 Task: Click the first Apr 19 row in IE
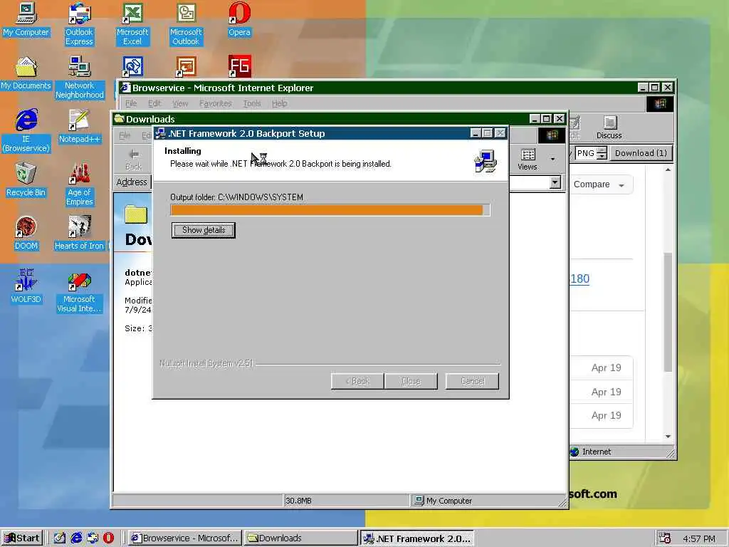[602, 368]
